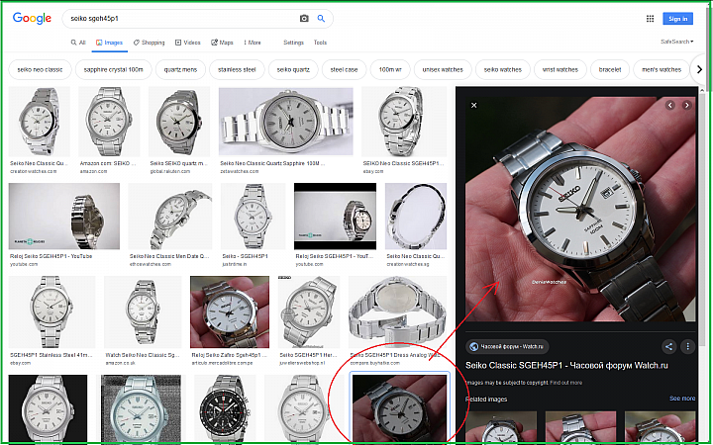Image resolution: width=713 pixels, height=445 pixels.
Task: Open first 'Reloj Seiko SGEH45P1 - YouTube' thumbnail
Action: (64, 217)
